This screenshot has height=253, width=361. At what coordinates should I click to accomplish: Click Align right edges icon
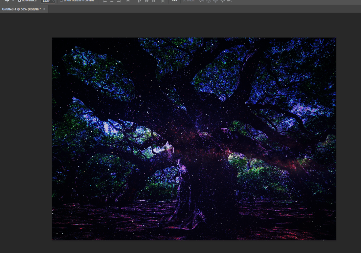pos(119,1)
